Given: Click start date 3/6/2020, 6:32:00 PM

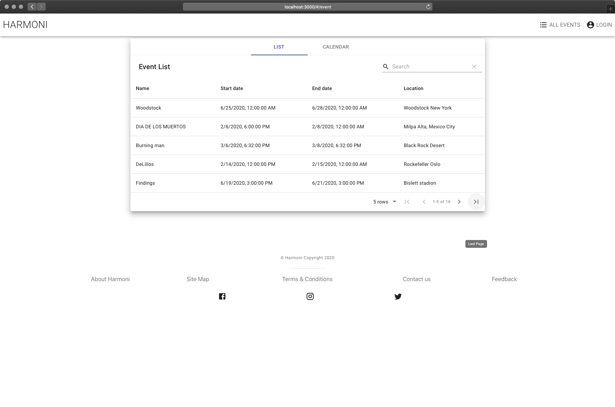Looking at the screenshot, I should coord(245,146).
